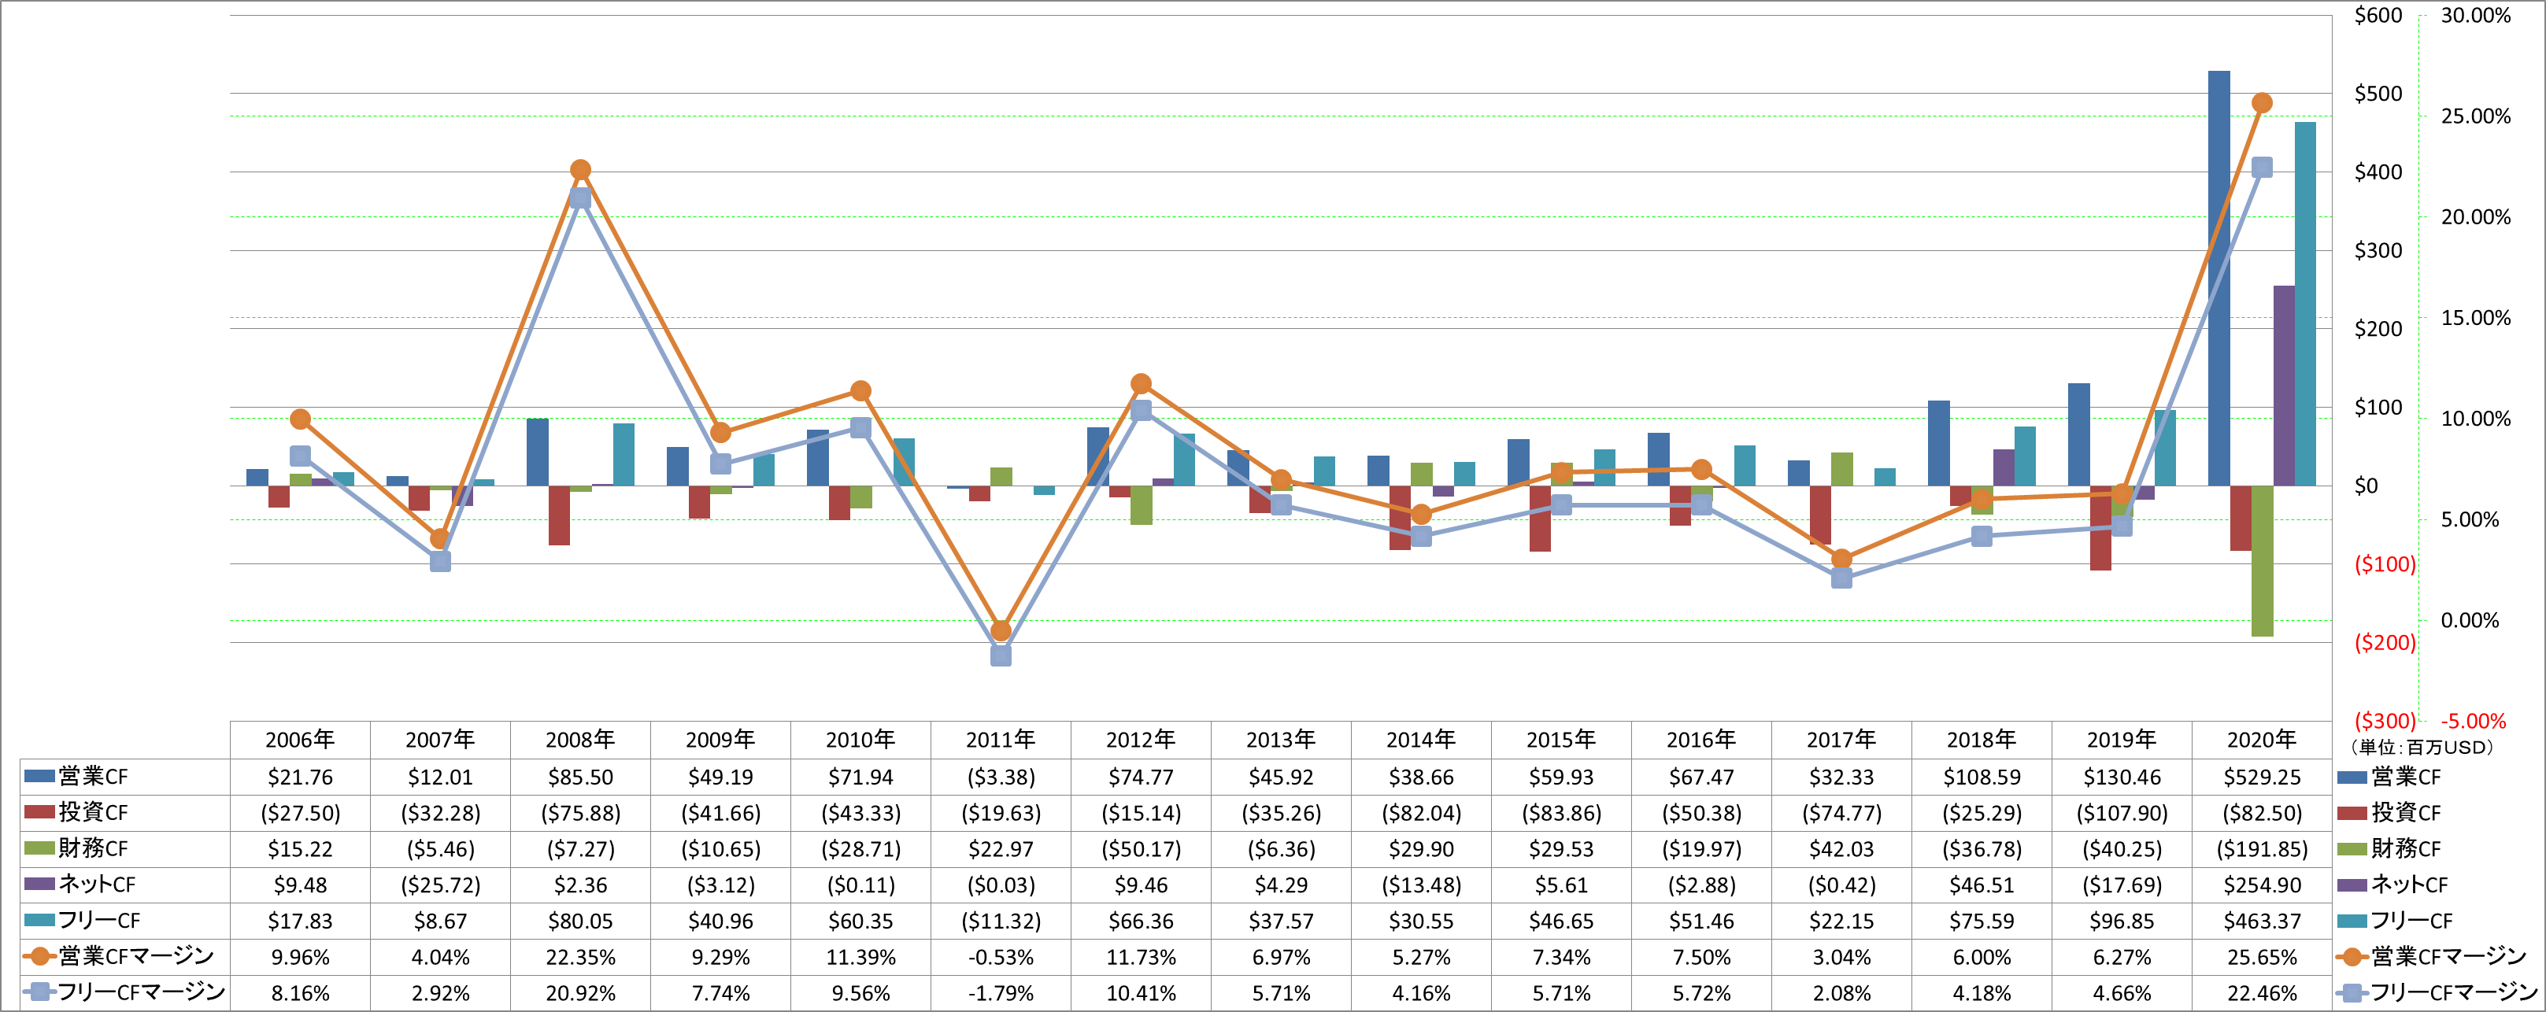Screen dimensions: 2546x1012
Task: Click 2016年 フリーCFマージン value 5.72%
Action: [x=1701, y=993]
